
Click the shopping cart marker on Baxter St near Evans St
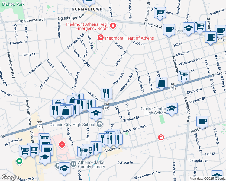pos(83,152)
